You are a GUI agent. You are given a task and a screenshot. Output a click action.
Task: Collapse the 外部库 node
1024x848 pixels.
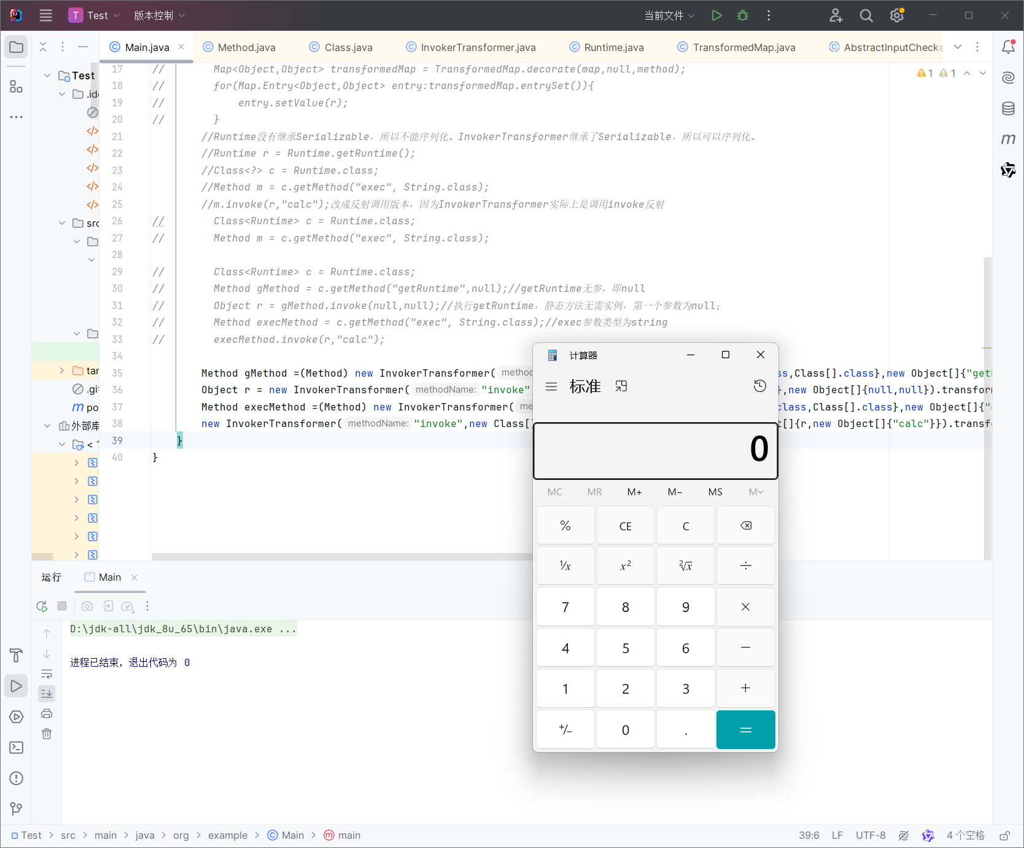click(x=47, y=426)
